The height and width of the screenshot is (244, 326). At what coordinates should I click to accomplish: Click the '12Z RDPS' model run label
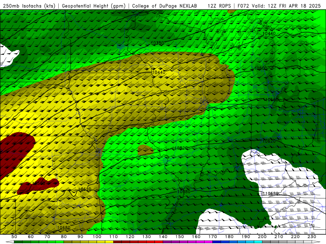click(x=219, y=6)
